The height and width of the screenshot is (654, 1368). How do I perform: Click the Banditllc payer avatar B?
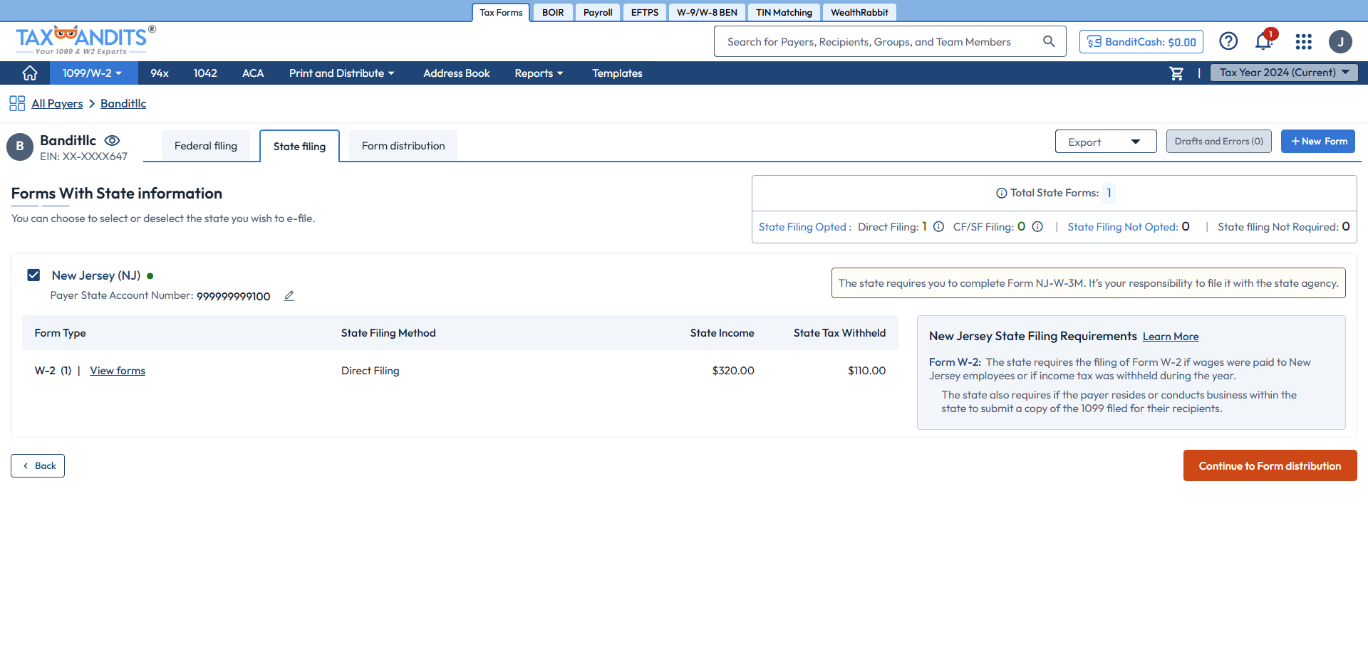click(x=20, y=146)
